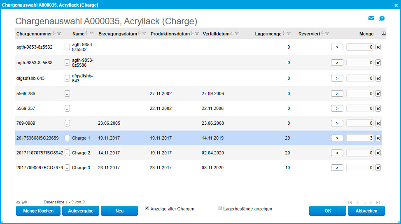This screenshot has height=224, width=401.
Task: Open details button for 789-0989
Action: [67, 123]
